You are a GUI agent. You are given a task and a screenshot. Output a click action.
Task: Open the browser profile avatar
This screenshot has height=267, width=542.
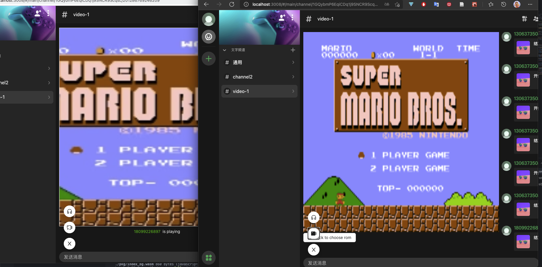(x=517, y=4)
